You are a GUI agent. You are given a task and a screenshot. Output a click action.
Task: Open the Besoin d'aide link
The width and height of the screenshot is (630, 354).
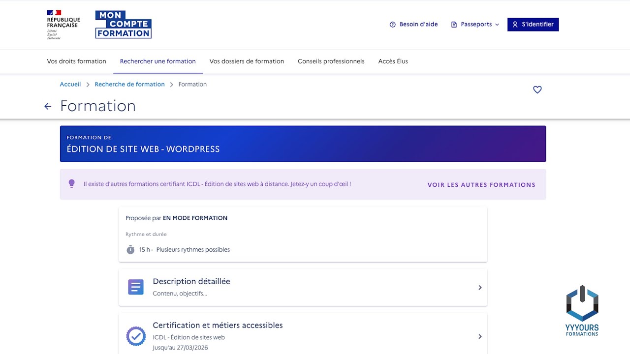[418, 24]
